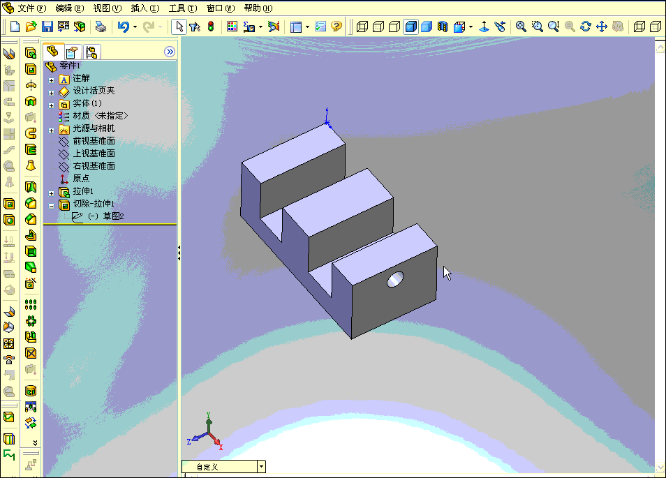
Task: Save the part with the floppy disk icon
Action: 47,27
